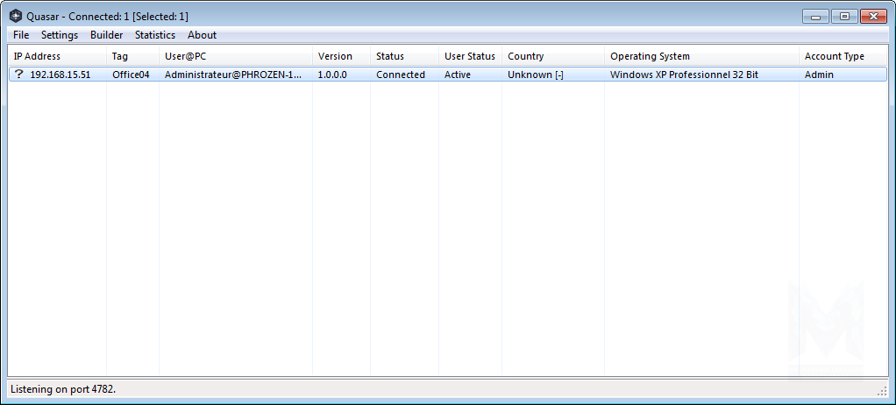This screenshot has width=896, height=405.
Task: Open the Settings menu
Action: coord(60,35)
